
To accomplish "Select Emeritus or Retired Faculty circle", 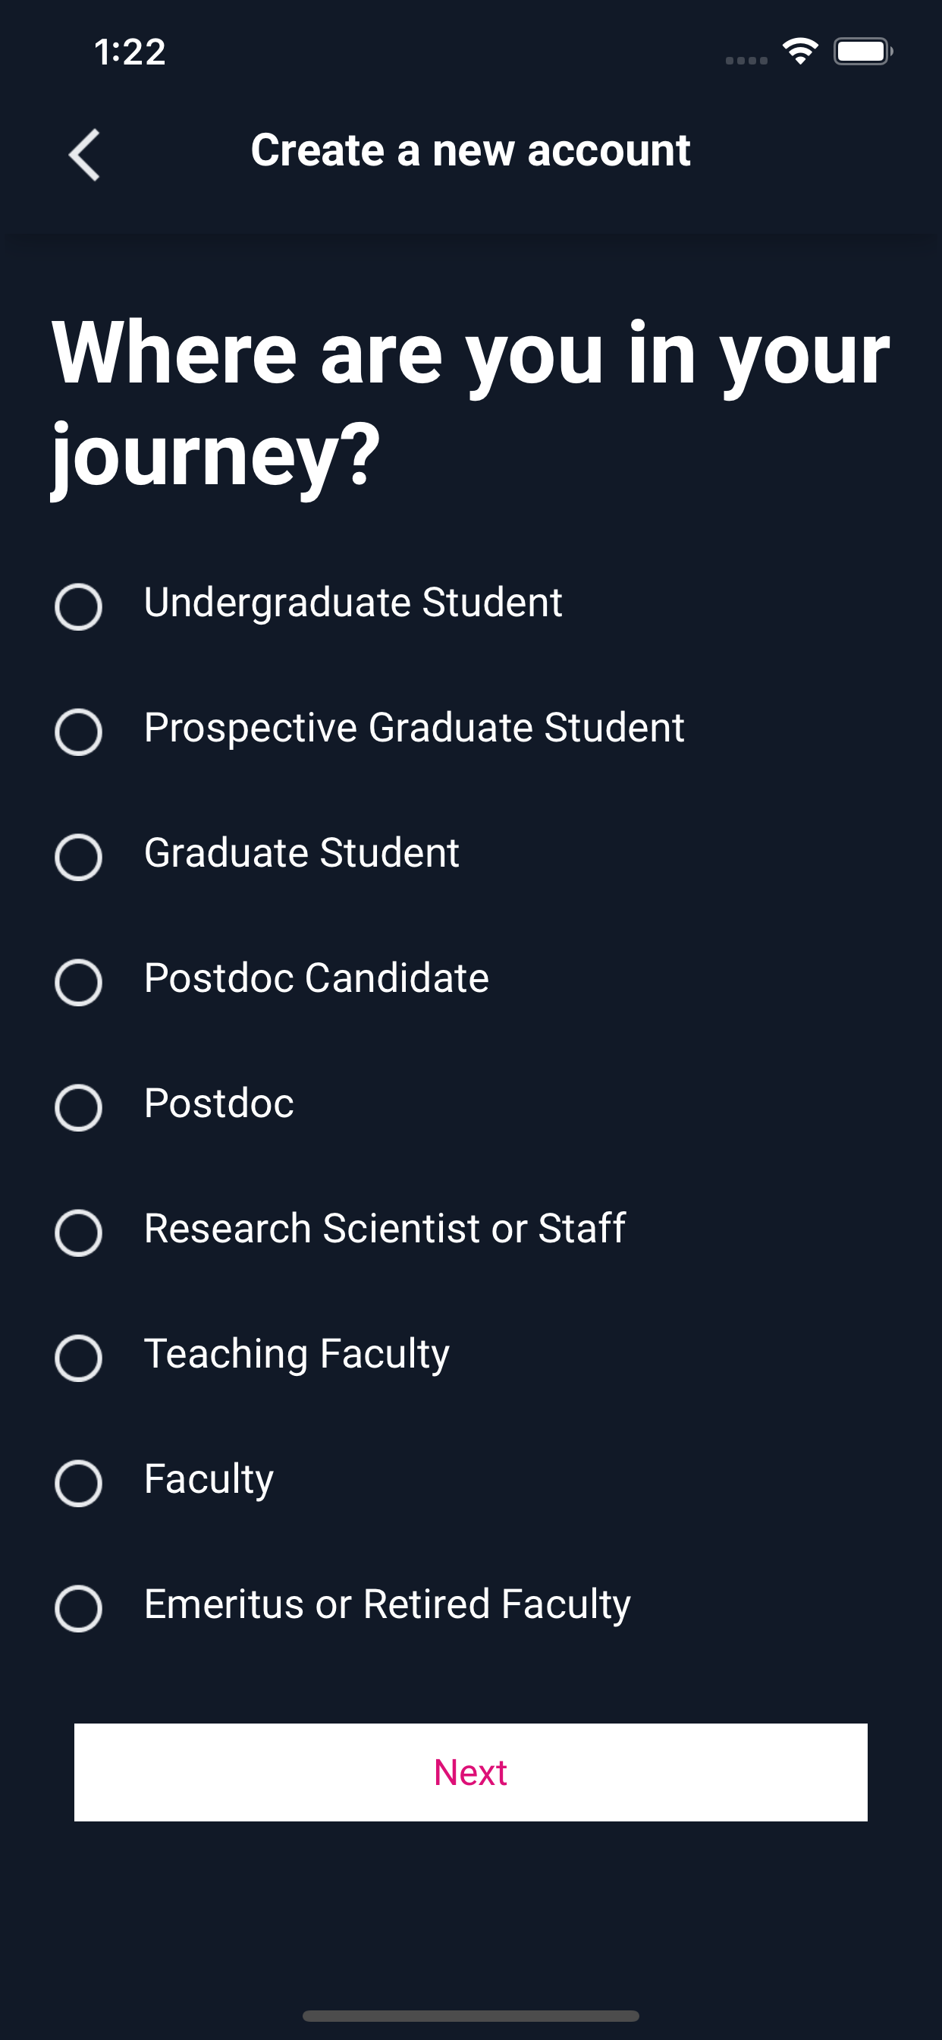I will click(78, 1607).
